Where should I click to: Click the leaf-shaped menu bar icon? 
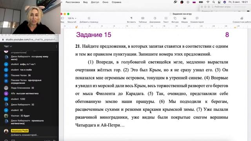pos(175,2)
